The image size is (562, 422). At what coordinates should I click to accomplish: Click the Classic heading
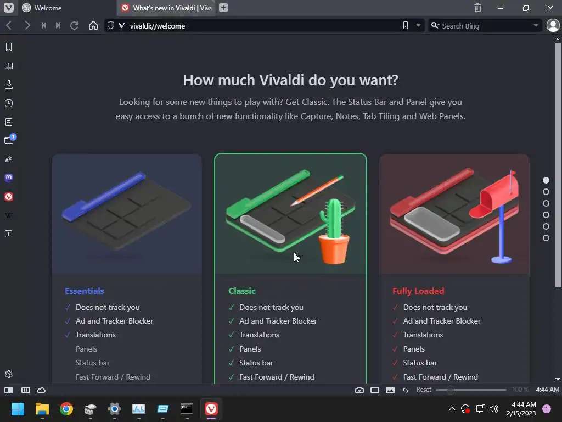click(242, 291)
